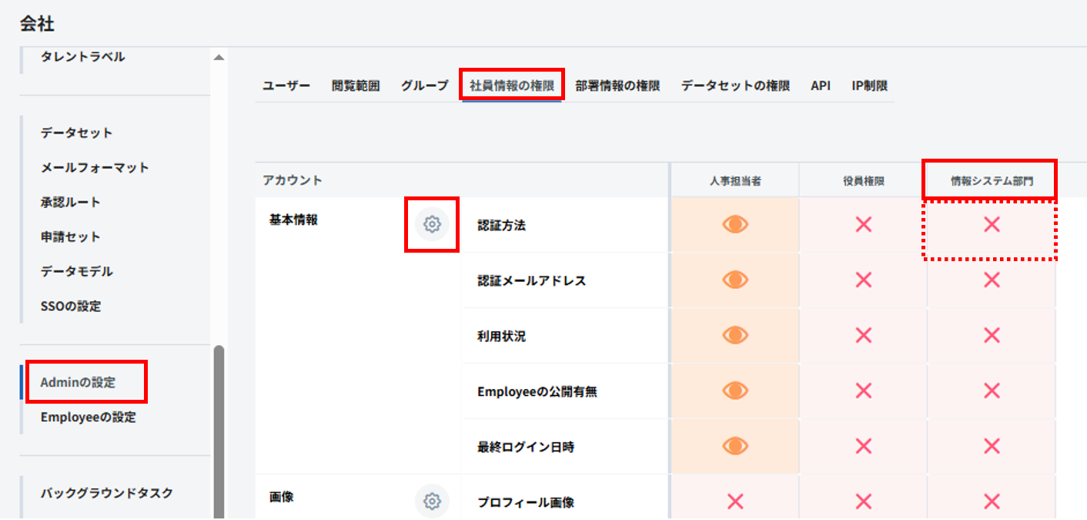This screenshot has height=520, width=1087.
Task: Click the 役員権限 X mark for 認証方法
Action: (863, 224)
